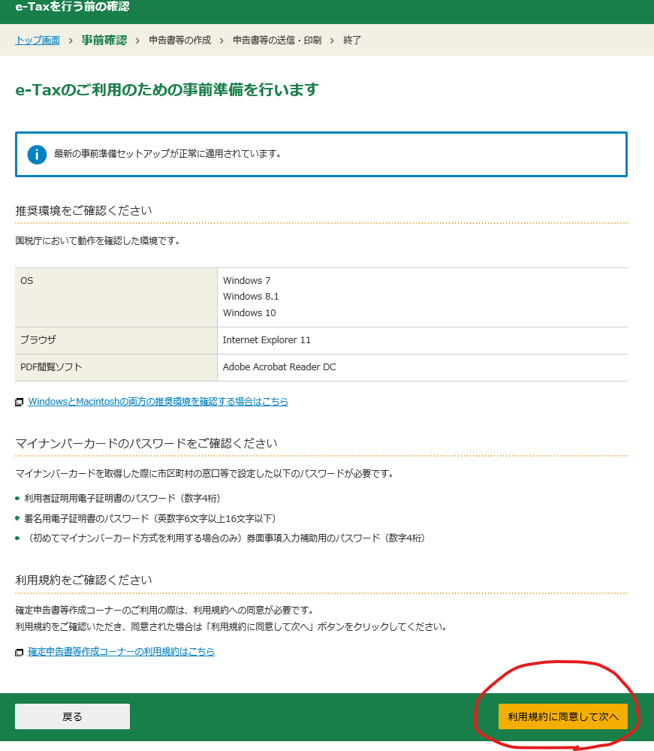Click external-window icon beside 利用規約はこちら link
The width and height of the screenshot is (654, 751).
coord(20,652)
